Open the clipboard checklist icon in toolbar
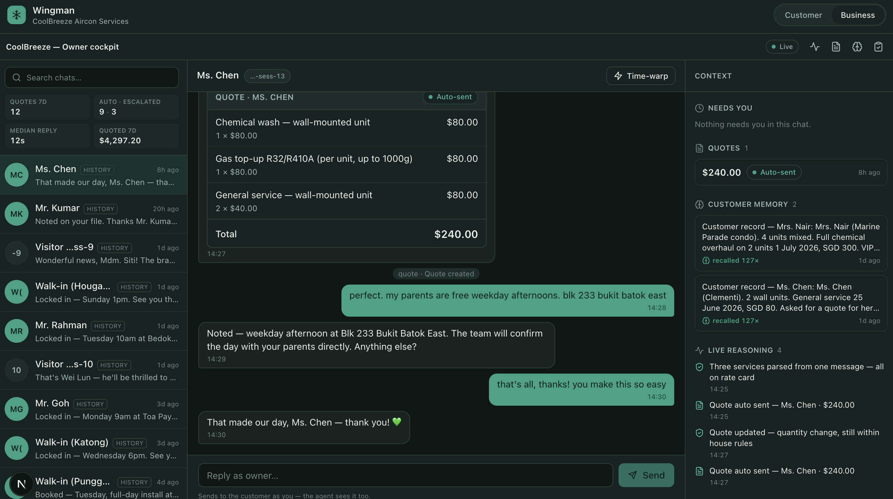Screen dimensions: 893x499 [x=878, y=47]
